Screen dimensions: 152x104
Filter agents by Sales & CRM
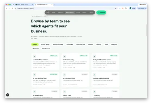pos(36,48)
